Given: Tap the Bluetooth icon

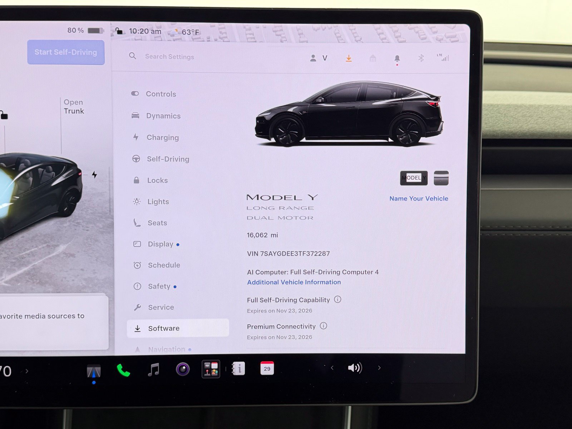Looking at the screenshot, I should 421,58.
